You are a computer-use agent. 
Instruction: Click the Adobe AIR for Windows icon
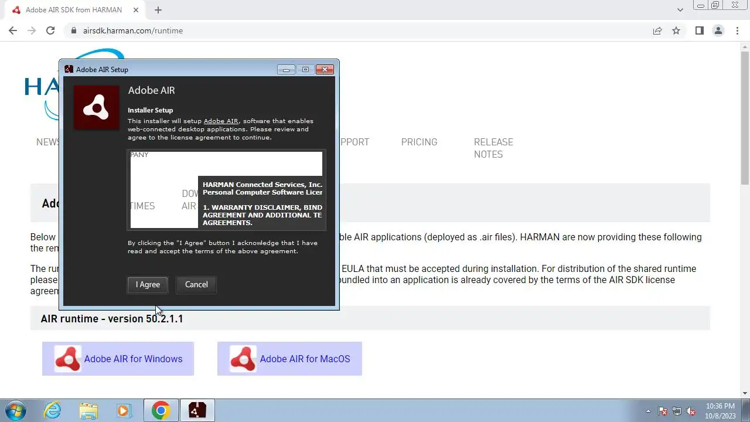[67, 359]
